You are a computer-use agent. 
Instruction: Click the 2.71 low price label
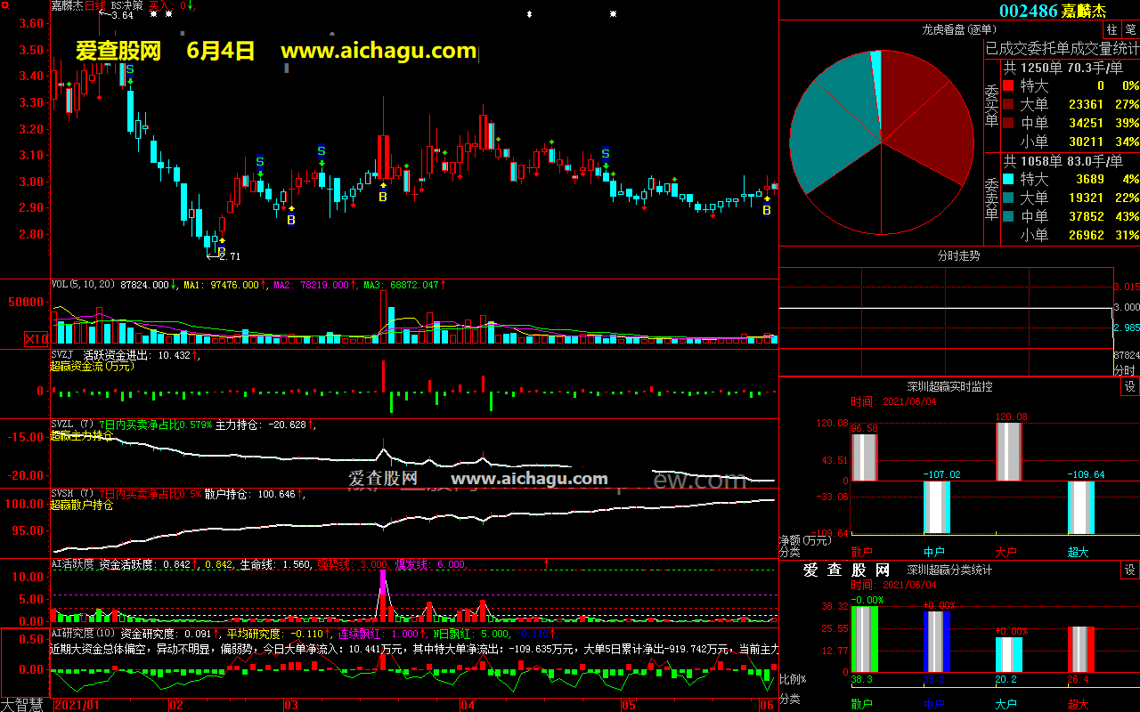(230, 256)
